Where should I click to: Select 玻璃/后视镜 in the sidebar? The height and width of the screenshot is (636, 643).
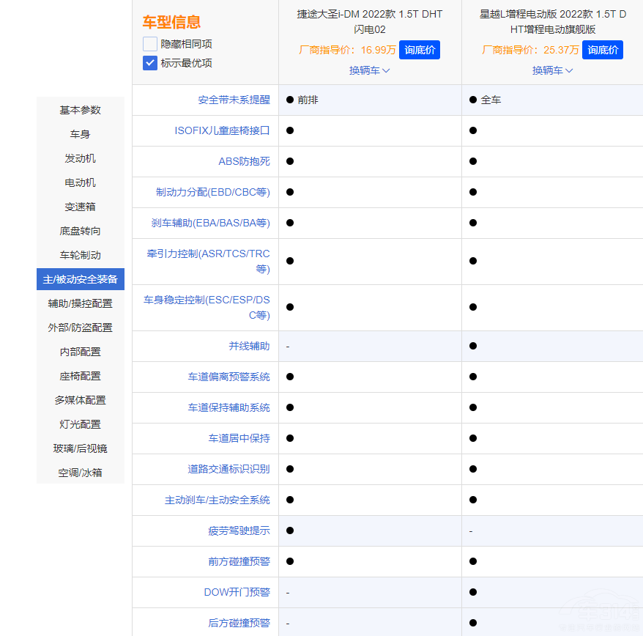click(x=81, y=448)
